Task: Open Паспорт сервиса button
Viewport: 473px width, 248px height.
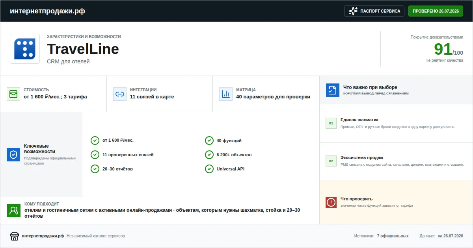Action: click(374, 11)
